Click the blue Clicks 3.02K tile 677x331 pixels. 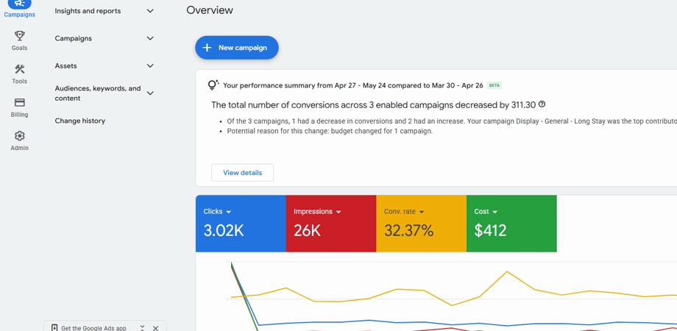(x=241, y=224)
